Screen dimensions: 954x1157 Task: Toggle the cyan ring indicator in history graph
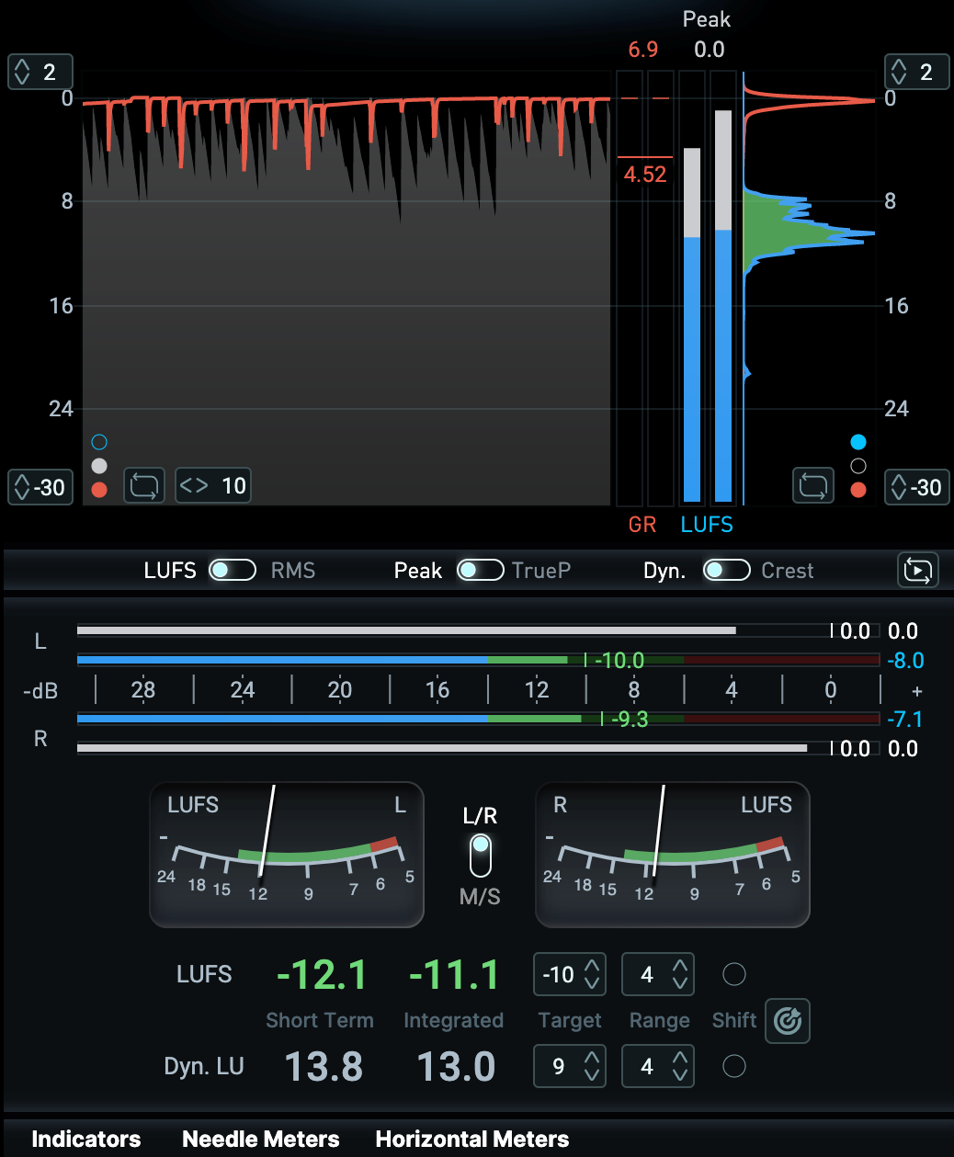tap(99, 442)
